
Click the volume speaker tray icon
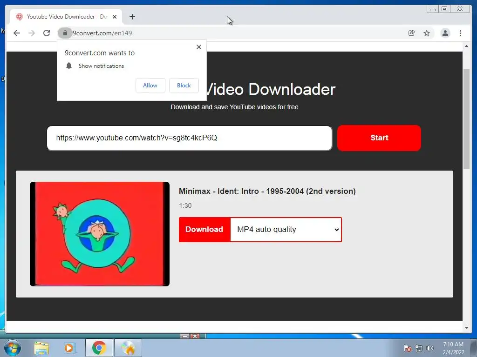click(430, 348)
